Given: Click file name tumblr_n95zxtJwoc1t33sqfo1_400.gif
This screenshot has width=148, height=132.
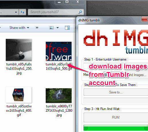Looking at the screenshot, I should pos(19,111).
